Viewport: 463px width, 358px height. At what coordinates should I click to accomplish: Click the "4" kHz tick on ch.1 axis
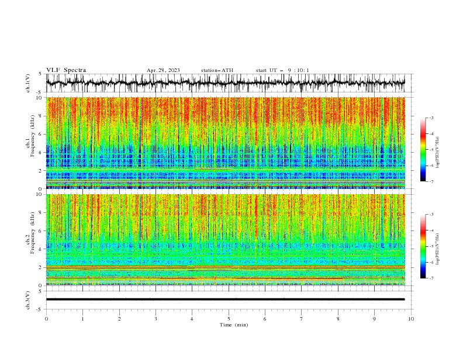41,153
